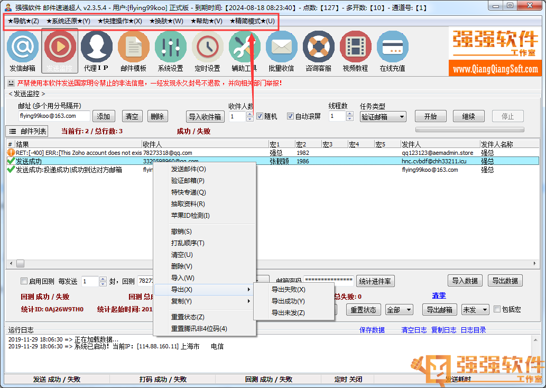
Task: Click the 统计进件率 button
Action: 375,281
